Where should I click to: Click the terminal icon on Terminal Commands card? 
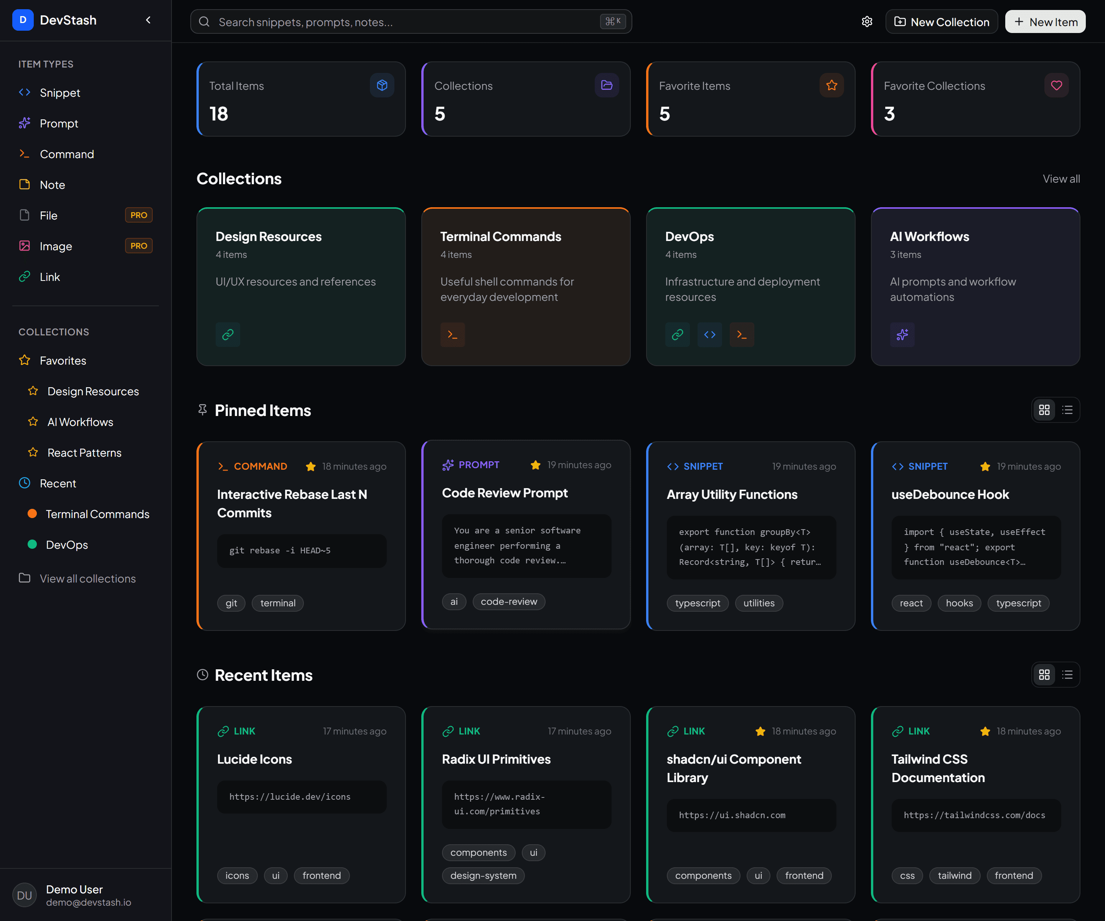tap(452, 335)
